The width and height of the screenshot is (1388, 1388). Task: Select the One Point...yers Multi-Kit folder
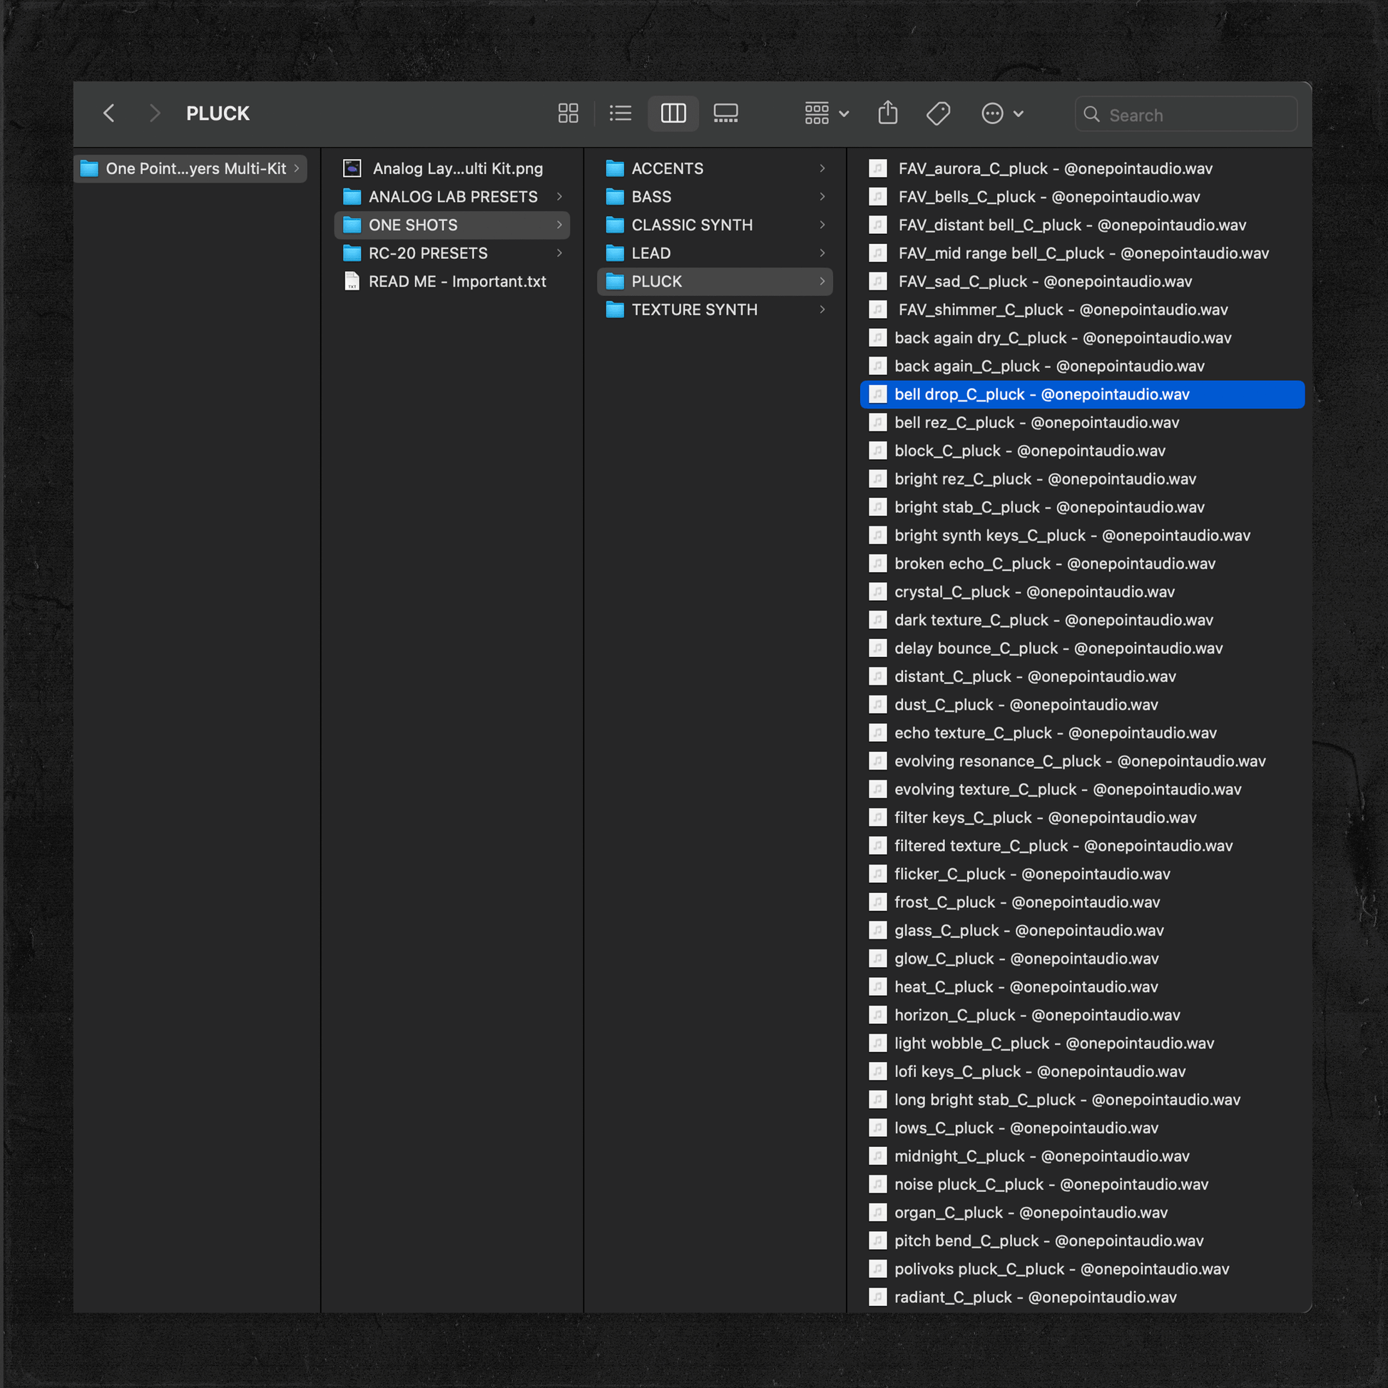tap(195, 169)
